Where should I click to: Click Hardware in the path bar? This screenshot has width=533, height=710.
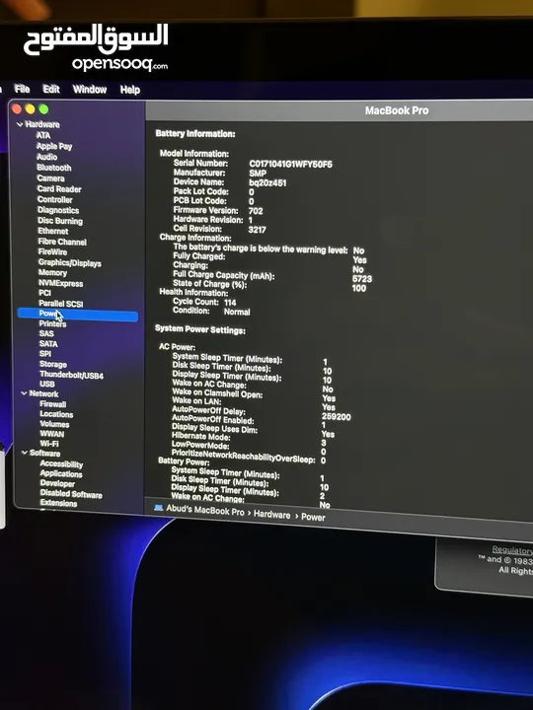click(272, 515)
